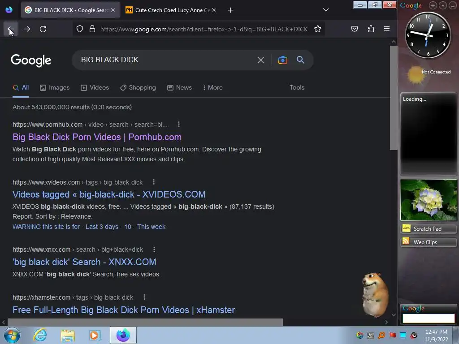Open a new tab with the plus button

(231, 10)
